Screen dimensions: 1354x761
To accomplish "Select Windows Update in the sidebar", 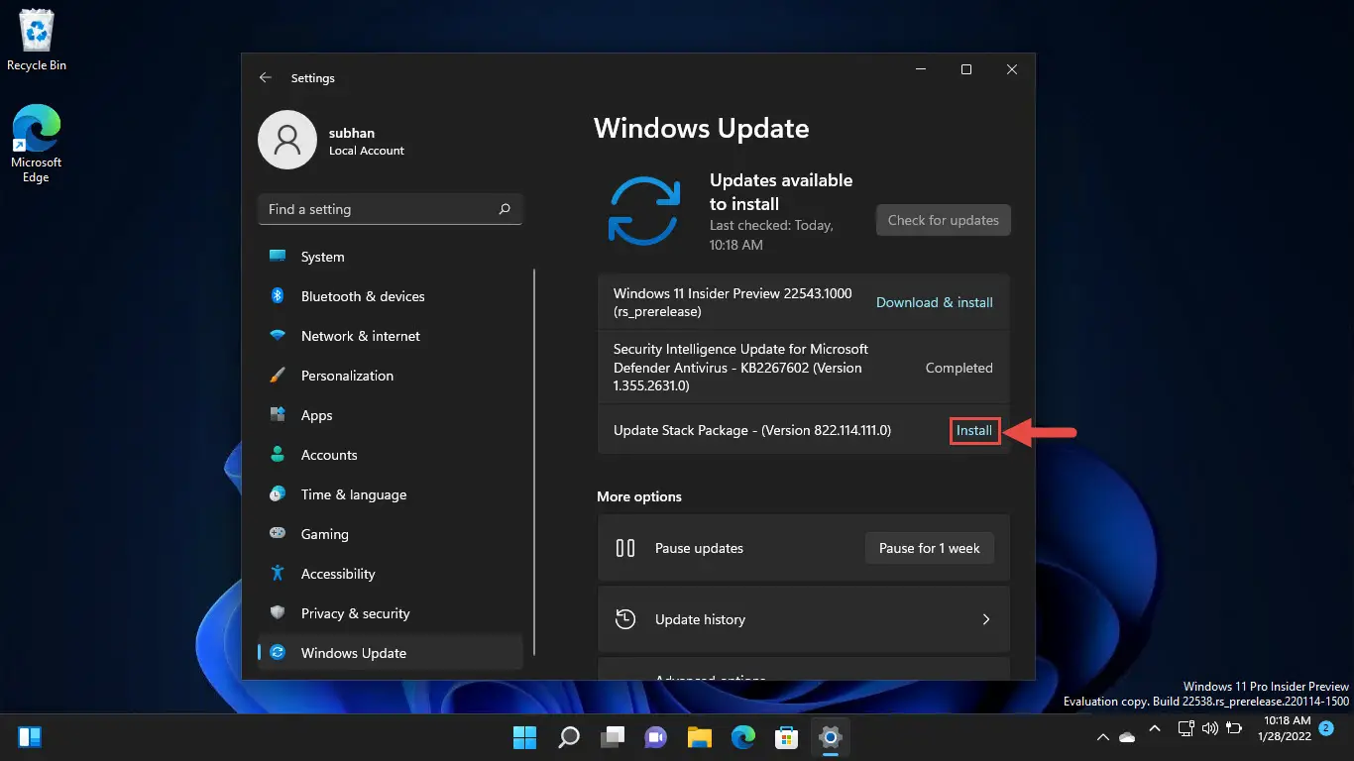I will click(390, 653).
